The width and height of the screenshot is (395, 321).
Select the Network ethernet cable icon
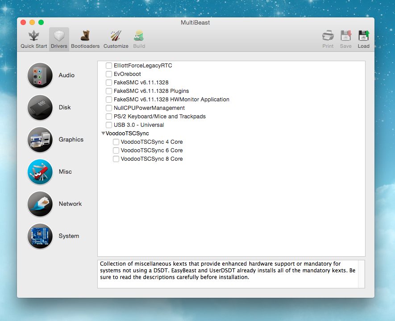coord(40,204)
